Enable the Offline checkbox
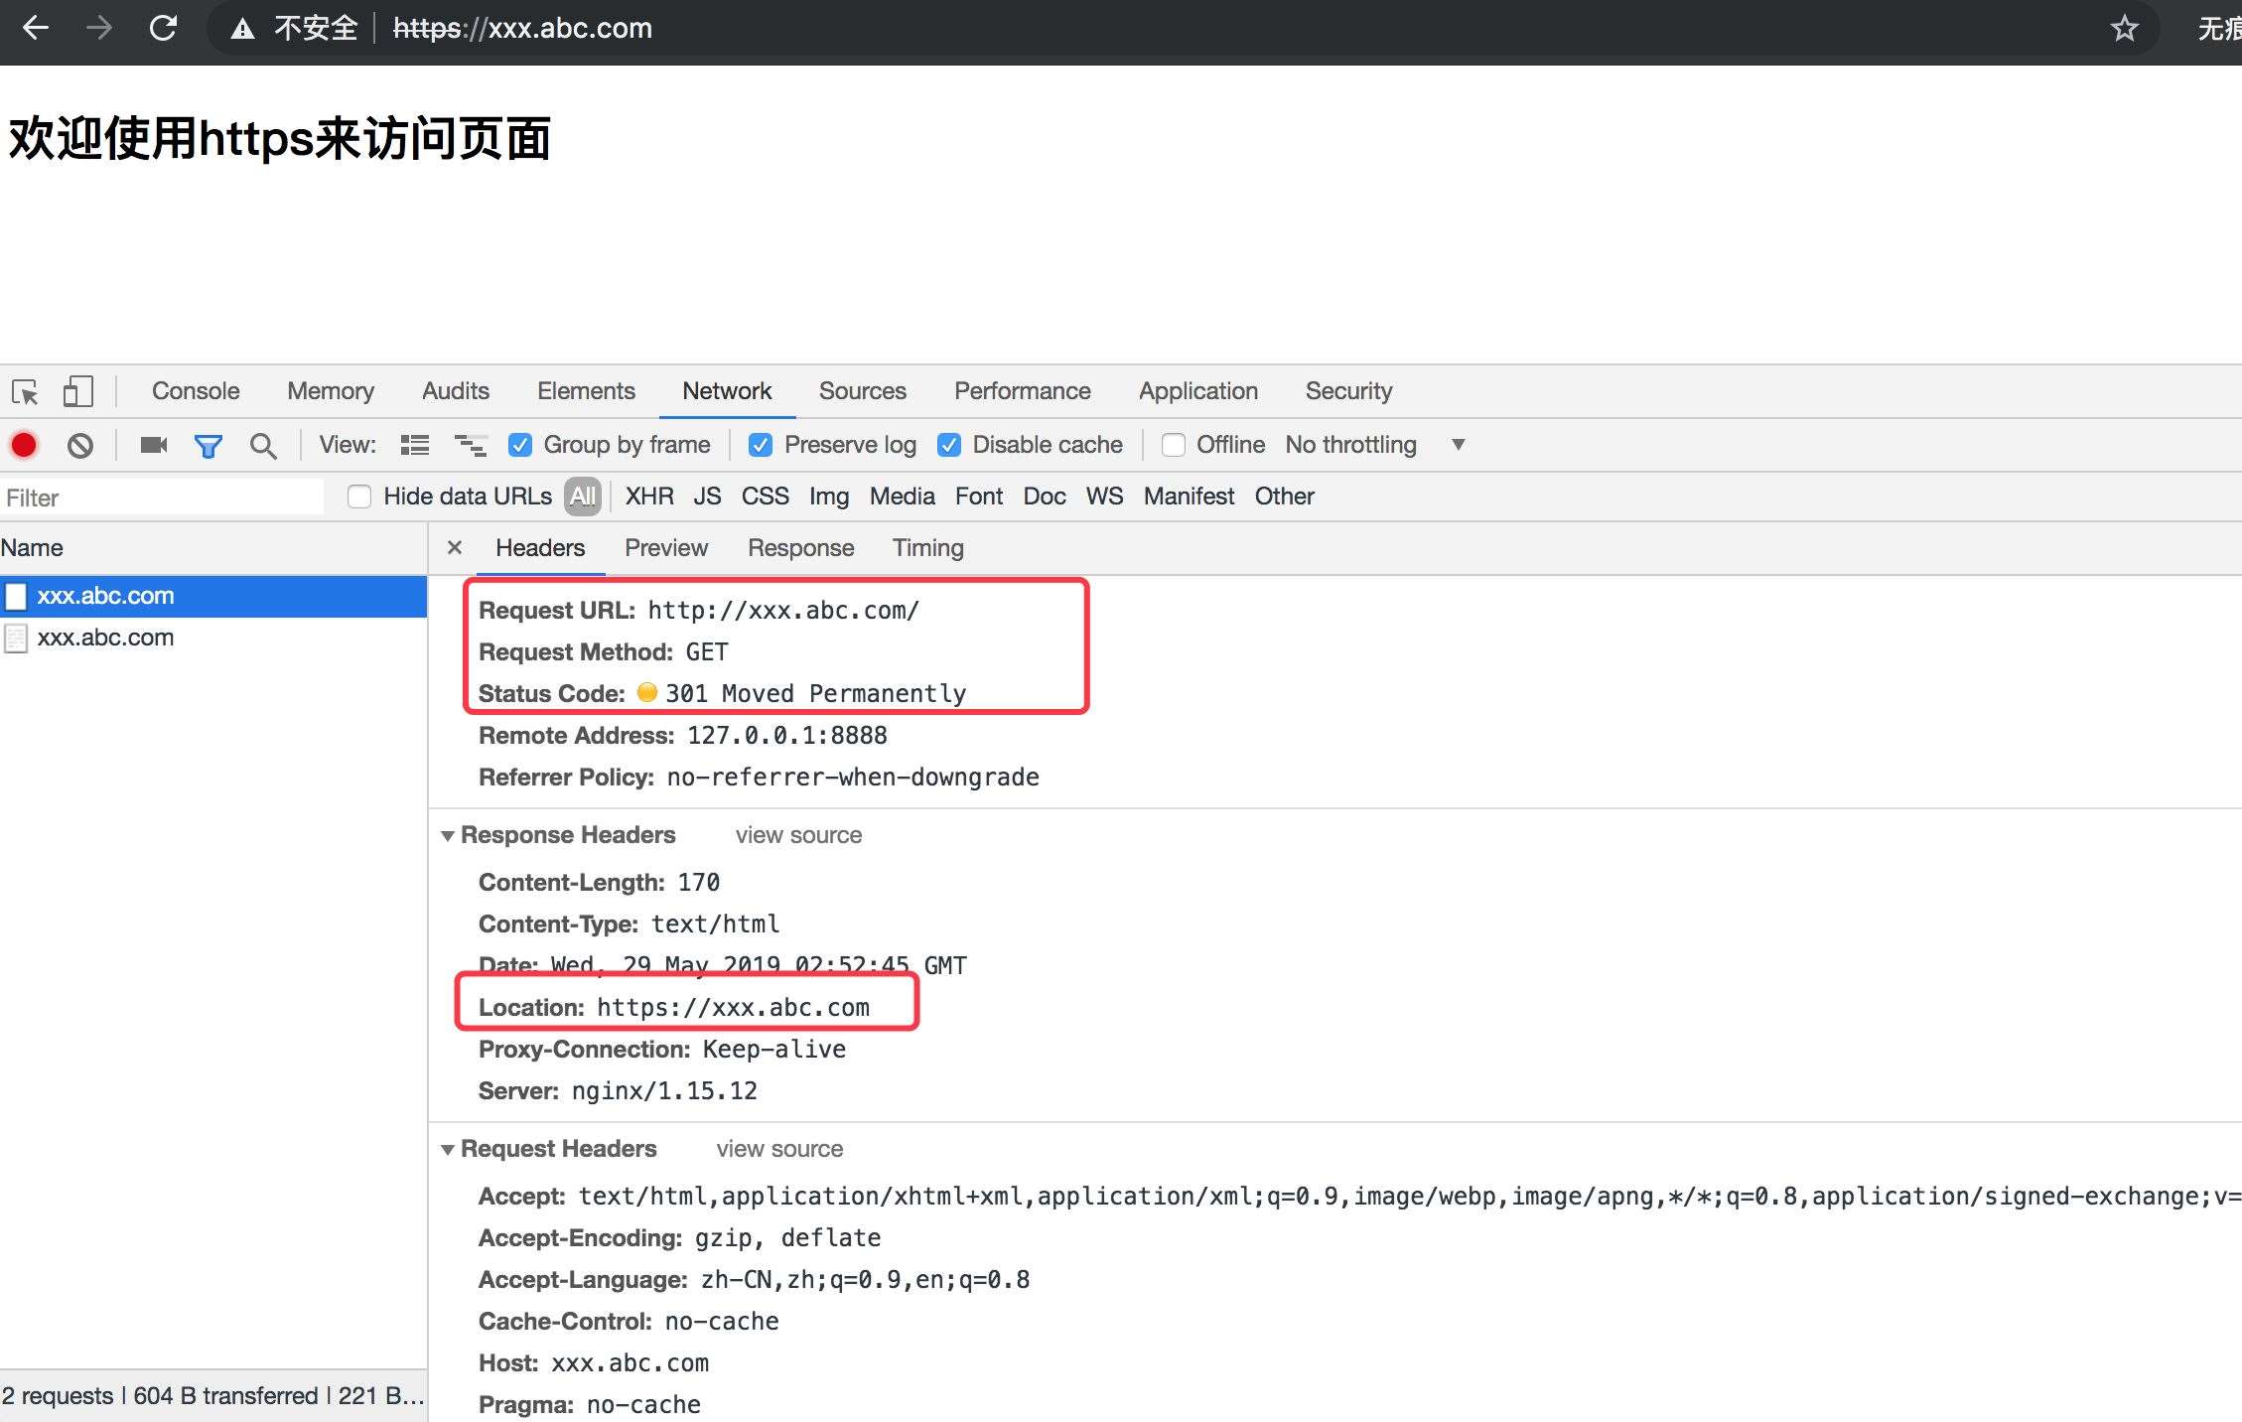 1173,445
